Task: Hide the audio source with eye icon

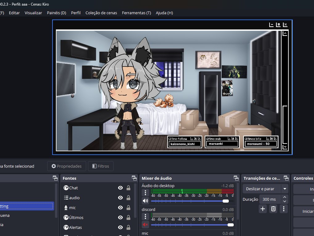Action: [120, 198]
